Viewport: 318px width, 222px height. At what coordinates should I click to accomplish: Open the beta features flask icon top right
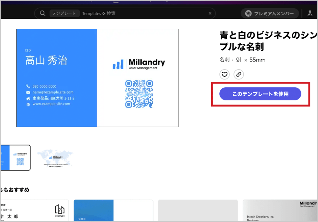[309, 13]
